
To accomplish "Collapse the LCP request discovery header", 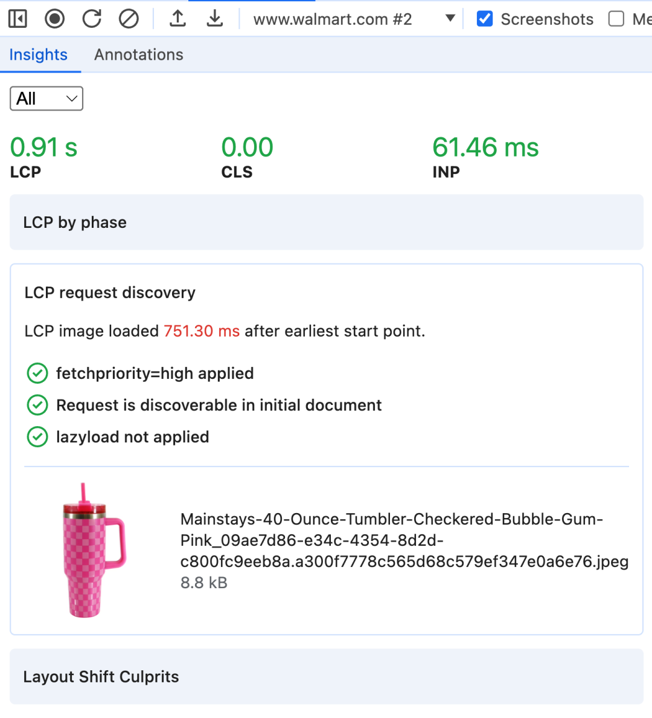I will [110, 293].
